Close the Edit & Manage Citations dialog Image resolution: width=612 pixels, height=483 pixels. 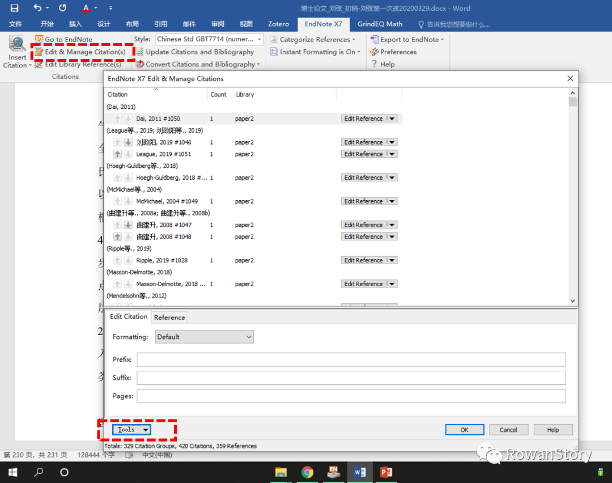coord(570,78)
